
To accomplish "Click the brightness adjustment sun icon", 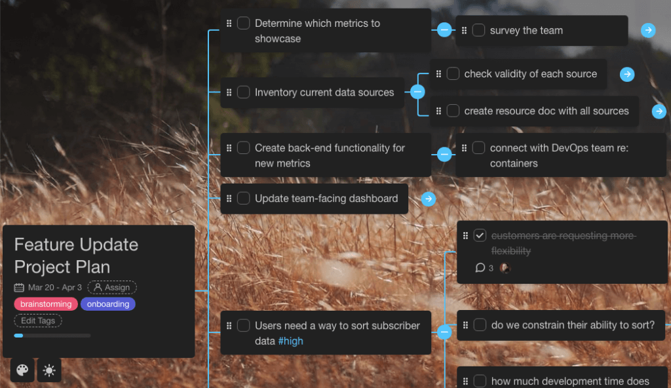I will (49, 370).
